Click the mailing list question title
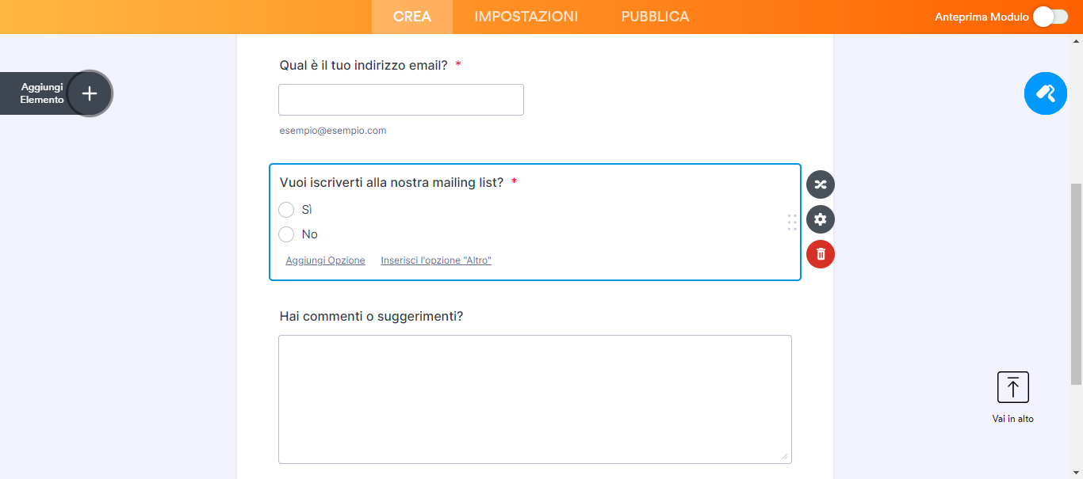The height and width of the screenshot is (479, 1083). click(x=392, y=183)
